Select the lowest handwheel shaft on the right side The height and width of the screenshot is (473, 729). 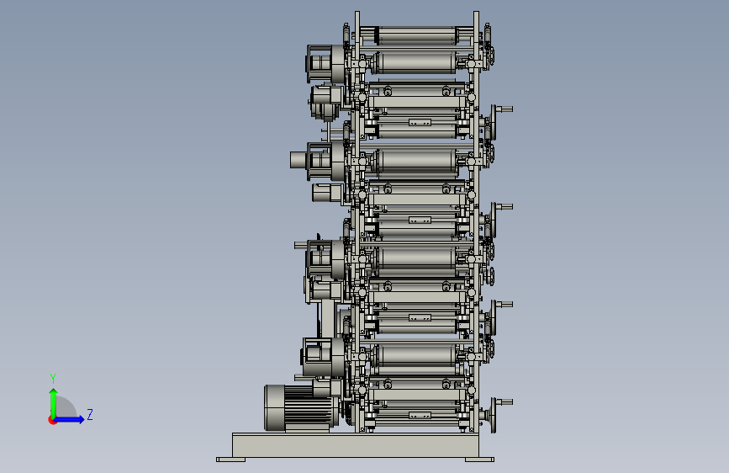click(504, 401)
